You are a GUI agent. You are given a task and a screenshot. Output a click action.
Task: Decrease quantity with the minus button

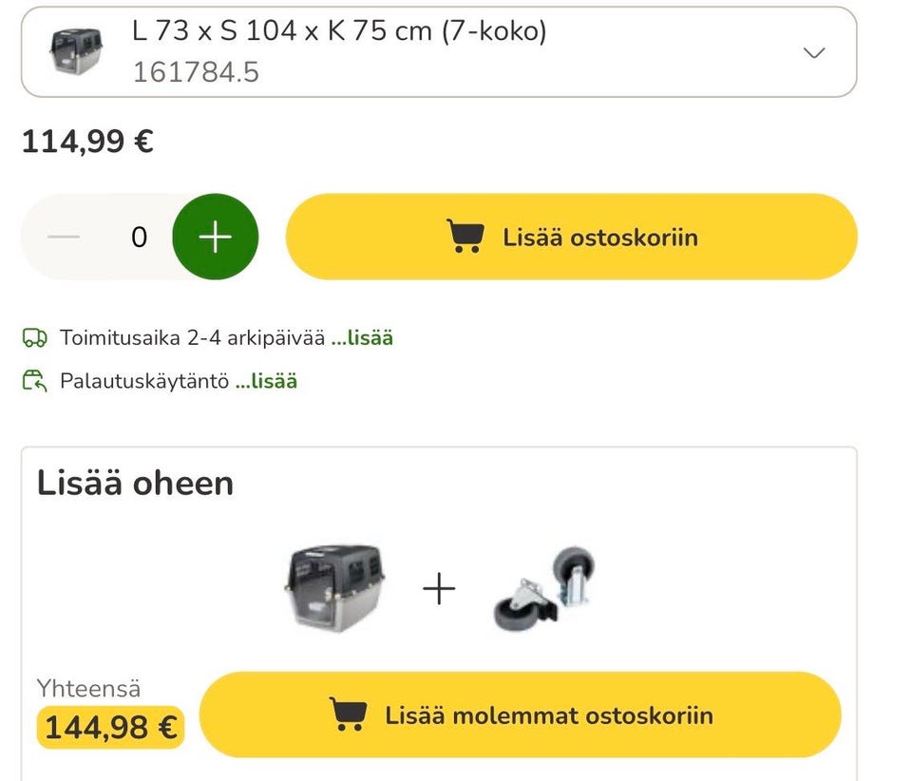point(64,237)
